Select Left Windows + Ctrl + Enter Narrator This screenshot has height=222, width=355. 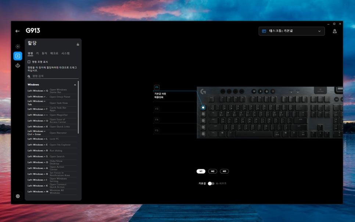tap(52, 133)
